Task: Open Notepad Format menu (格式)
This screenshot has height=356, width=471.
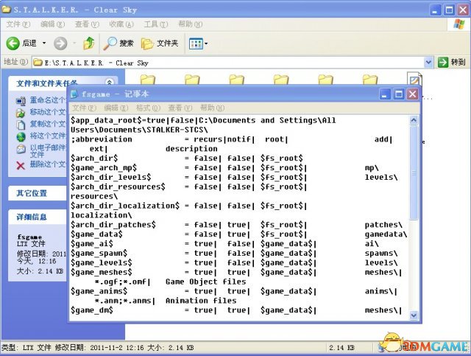Action: [x=148, y=108]
